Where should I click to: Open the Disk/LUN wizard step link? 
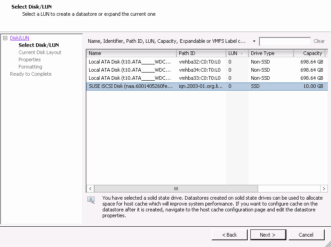pos(19,38)
